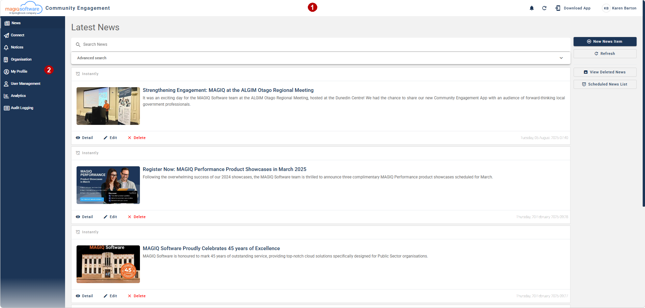645x308 pixels.
Task: View Detail of Performance Product Showcases news
Action: pos(84,217)
